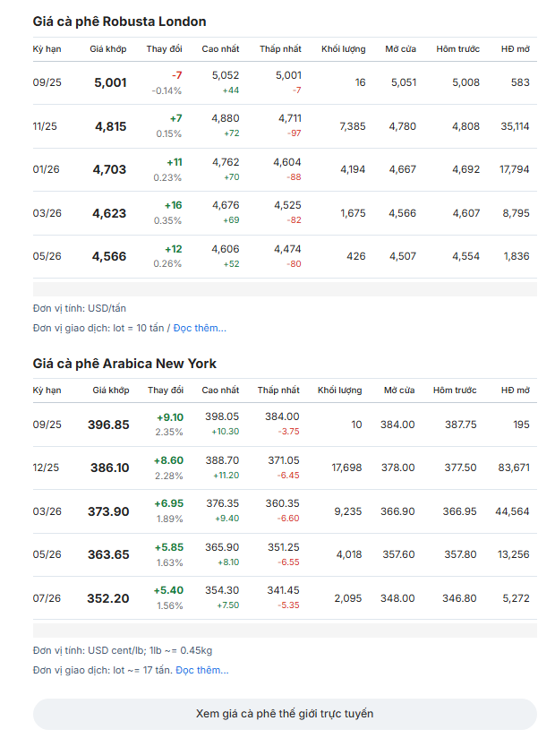Select the Arabica 'Mở cửa' column header
Screen dimensions: 555x738
[x=399, y=390]
